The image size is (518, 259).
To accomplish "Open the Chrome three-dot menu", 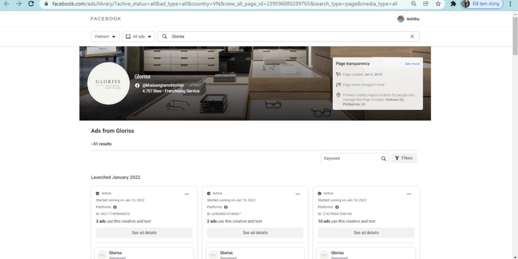I will [511, 4].
